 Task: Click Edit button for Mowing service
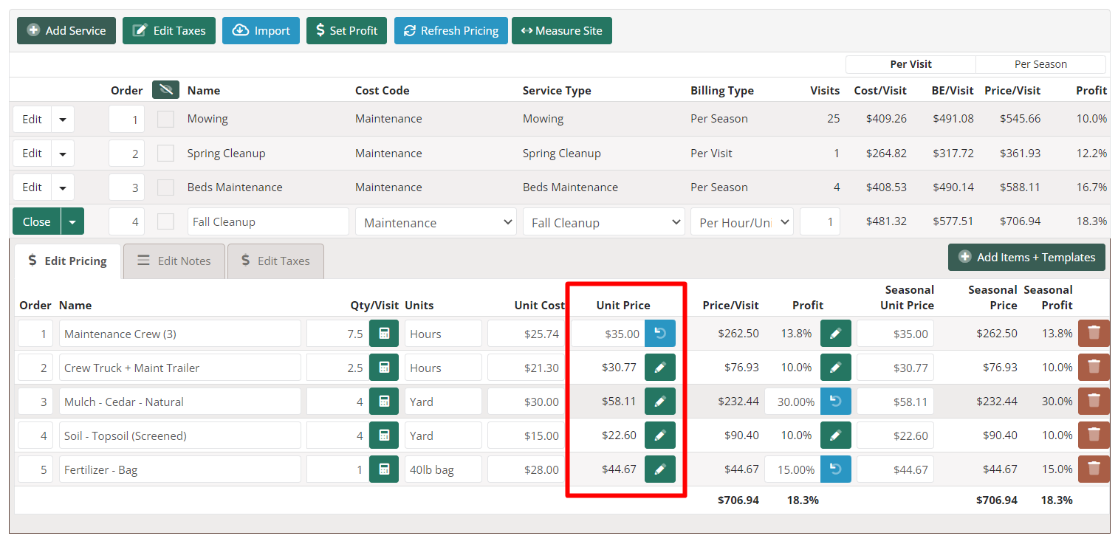(32, 120)
